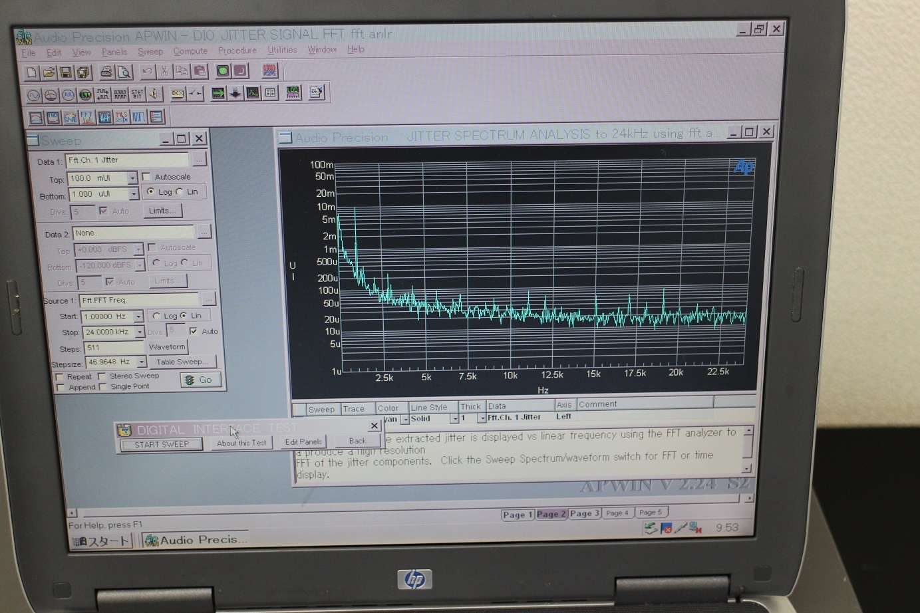The width and height of the screenshot is (920, 613).
Task: Click the MLS analyzer toolbar icon
Action: click(x=122, y=118)
